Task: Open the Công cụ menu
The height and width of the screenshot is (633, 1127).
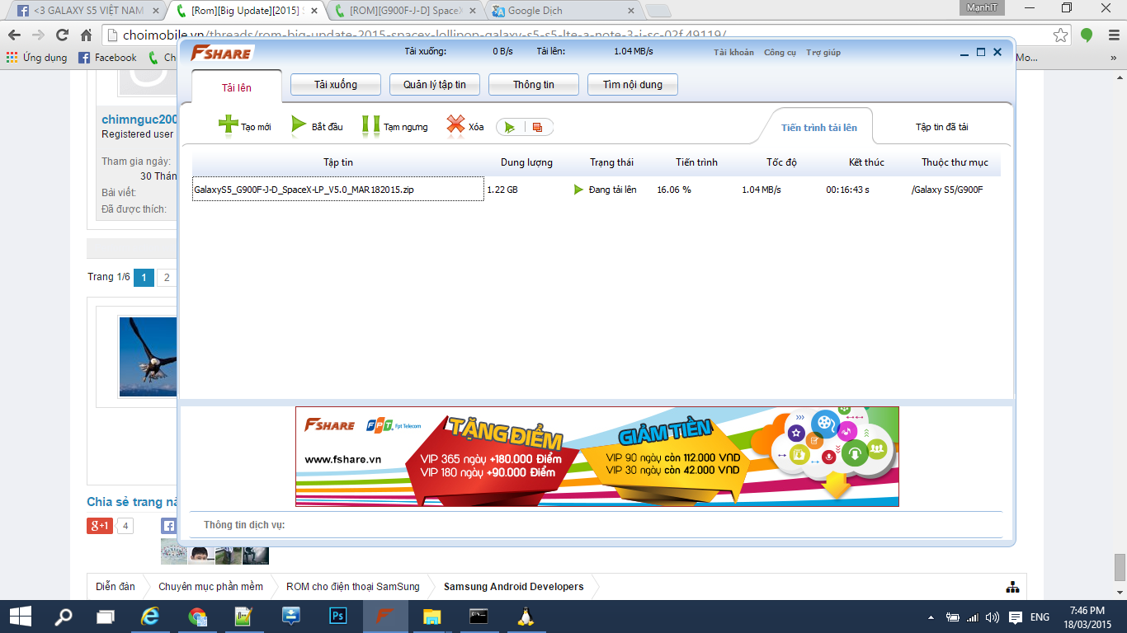Action: pyautogui.click(x=780, y=53)
